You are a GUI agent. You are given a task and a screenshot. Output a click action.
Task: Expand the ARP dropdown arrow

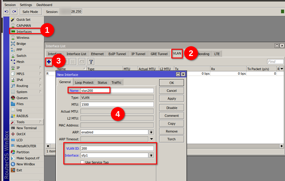pos(151,132)
